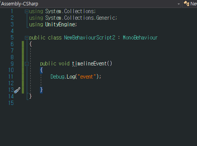
Task: Collapse the timelineEvent method on line 9
Action: (x=27, y=64)
